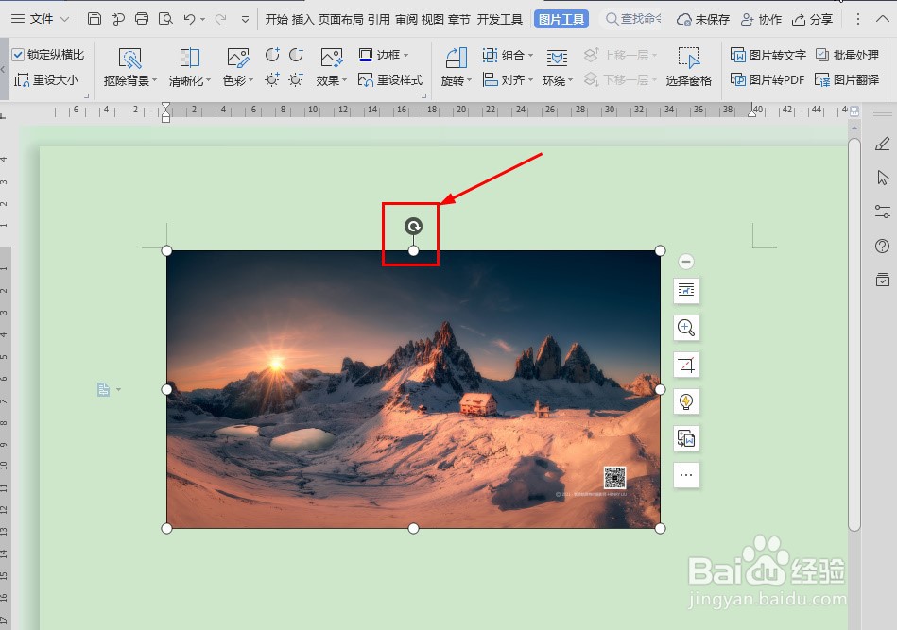Click Image to Text (图片转文字)
897x630 pixels.
[x=768, y=55]
